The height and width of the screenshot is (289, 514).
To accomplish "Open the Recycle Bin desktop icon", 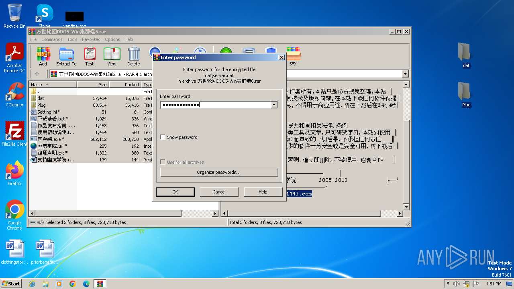I will click(14, 16).
